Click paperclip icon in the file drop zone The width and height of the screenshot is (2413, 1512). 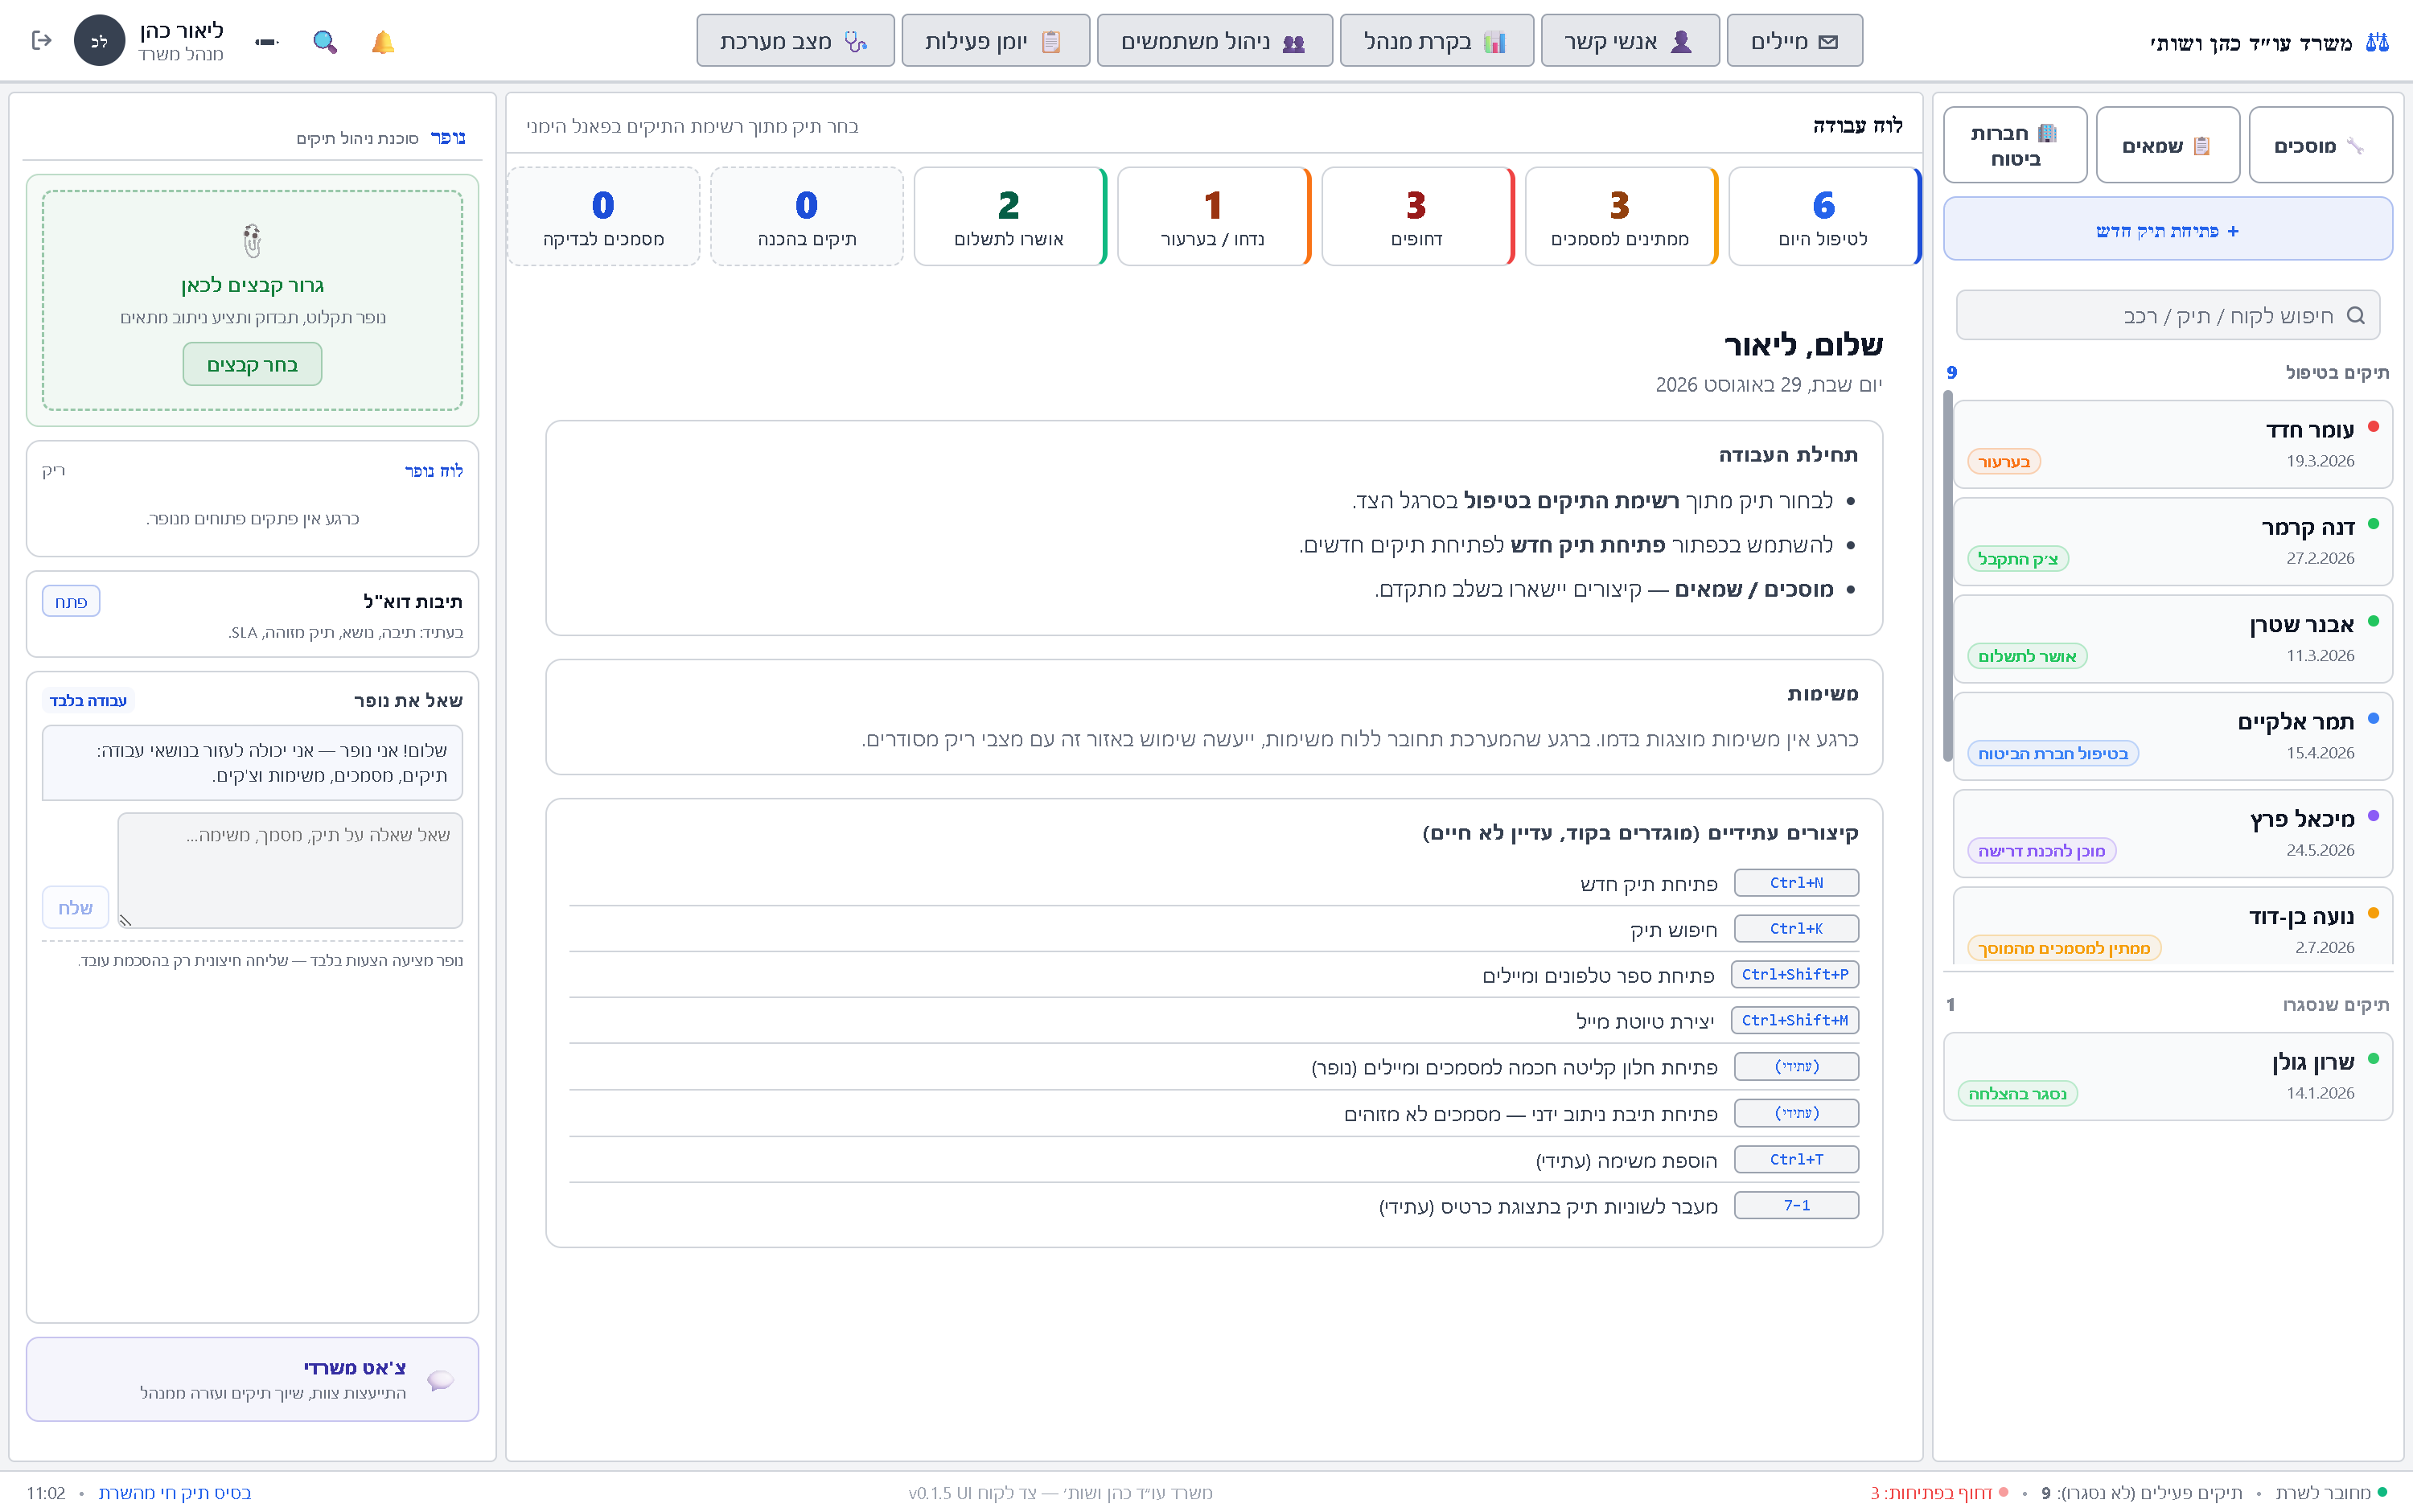(x=252, y=240)
